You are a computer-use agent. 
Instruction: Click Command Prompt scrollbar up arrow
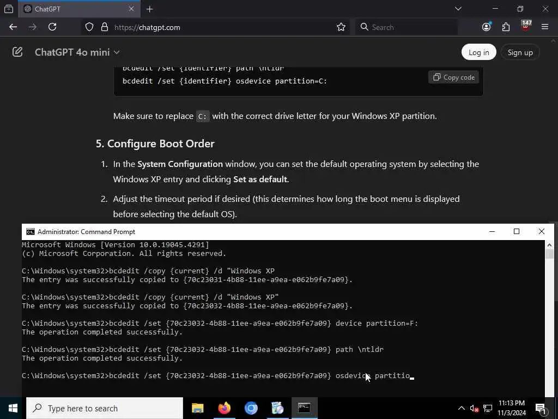(549, 245)
